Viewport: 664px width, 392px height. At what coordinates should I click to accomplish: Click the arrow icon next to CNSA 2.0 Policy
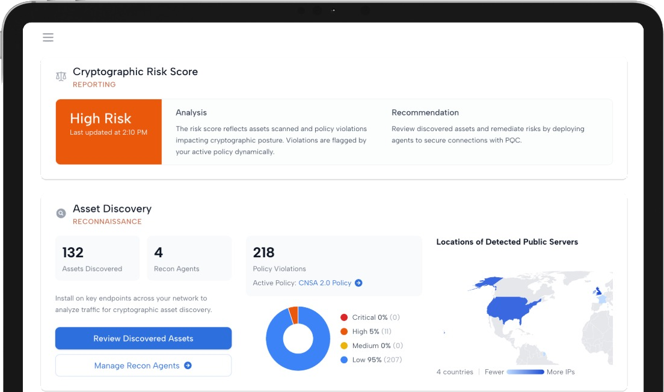coord(358,283)
